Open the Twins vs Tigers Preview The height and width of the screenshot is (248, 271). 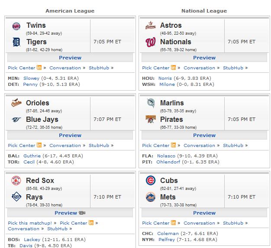70,58
